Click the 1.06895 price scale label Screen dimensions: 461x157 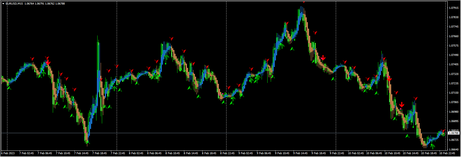pyautogui.click(x=454, y=121)
